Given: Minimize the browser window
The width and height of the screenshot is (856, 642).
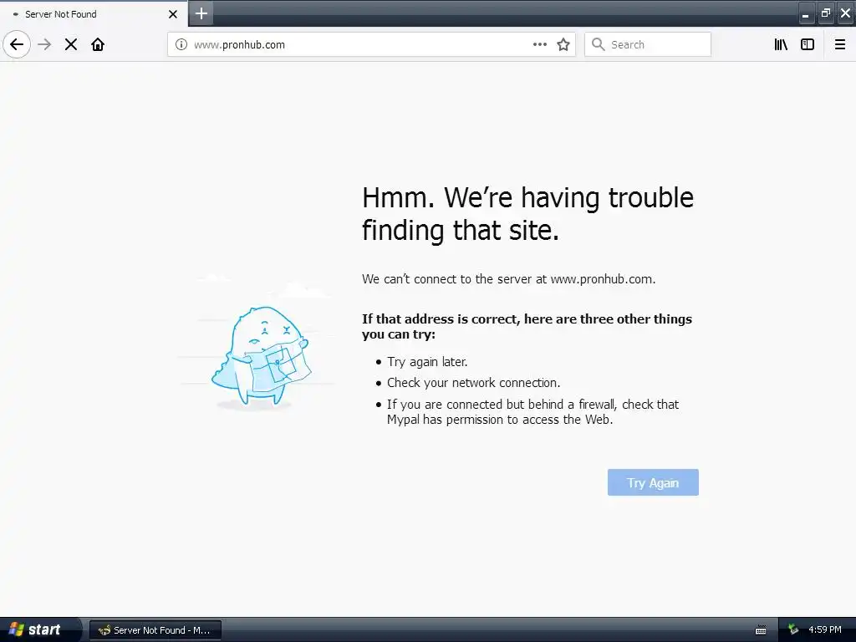Looking at the screenshot, I should coord(806,13).
